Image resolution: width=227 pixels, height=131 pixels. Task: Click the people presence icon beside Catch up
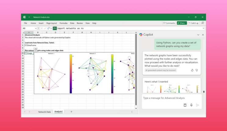(203, 23)
